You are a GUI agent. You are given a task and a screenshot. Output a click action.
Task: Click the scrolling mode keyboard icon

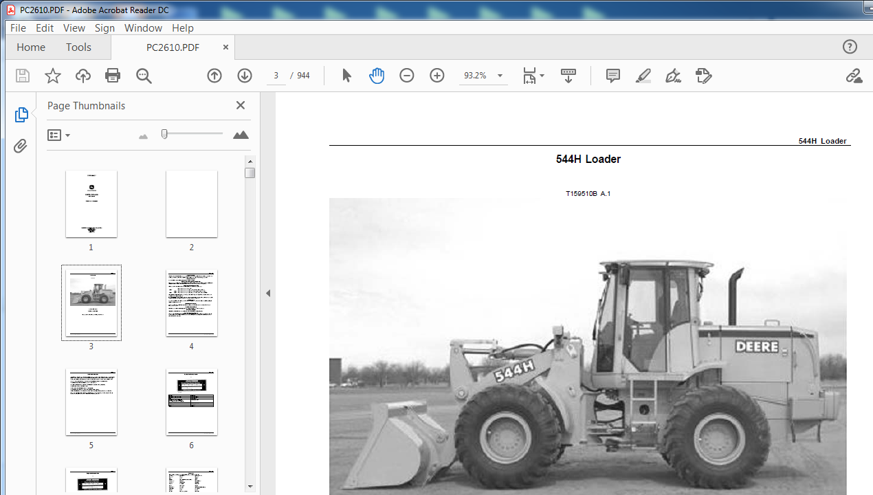568,76
